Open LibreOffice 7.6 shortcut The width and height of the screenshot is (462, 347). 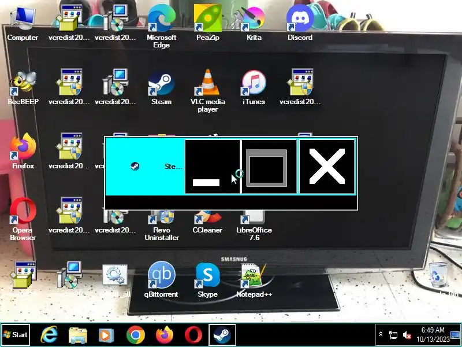pyautogui.click(x=254, y=226)
